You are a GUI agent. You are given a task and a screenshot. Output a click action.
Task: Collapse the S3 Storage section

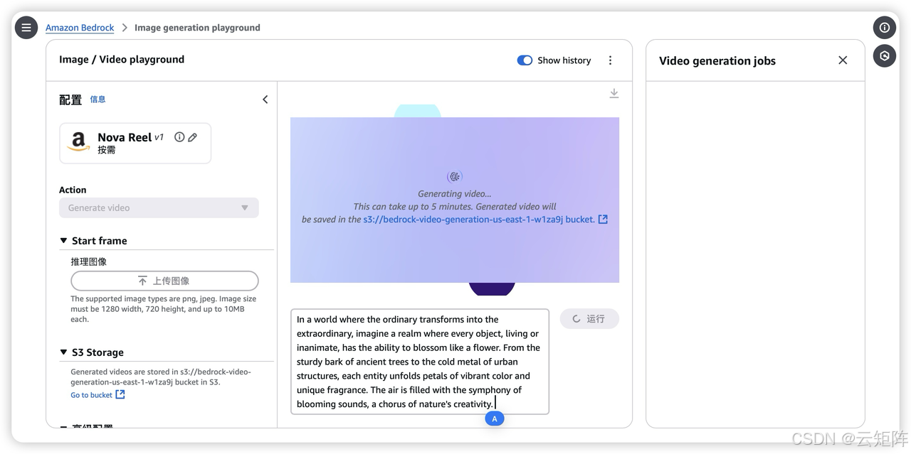tap(63, 352)
